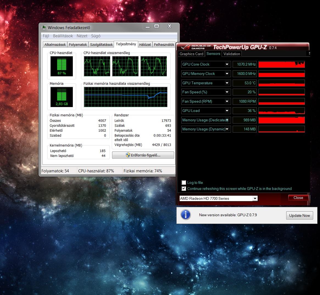The height and width of the screenshot is (295, 320).
Task: Switch to the Folyamatok tab
Action: (78, 44)
